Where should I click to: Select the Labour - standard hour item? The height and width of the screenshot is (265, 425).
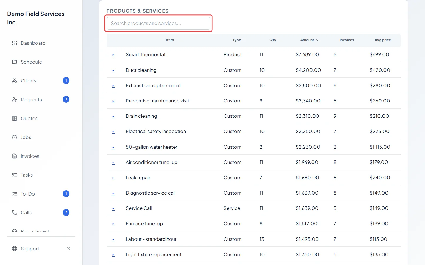pos(151,239)
